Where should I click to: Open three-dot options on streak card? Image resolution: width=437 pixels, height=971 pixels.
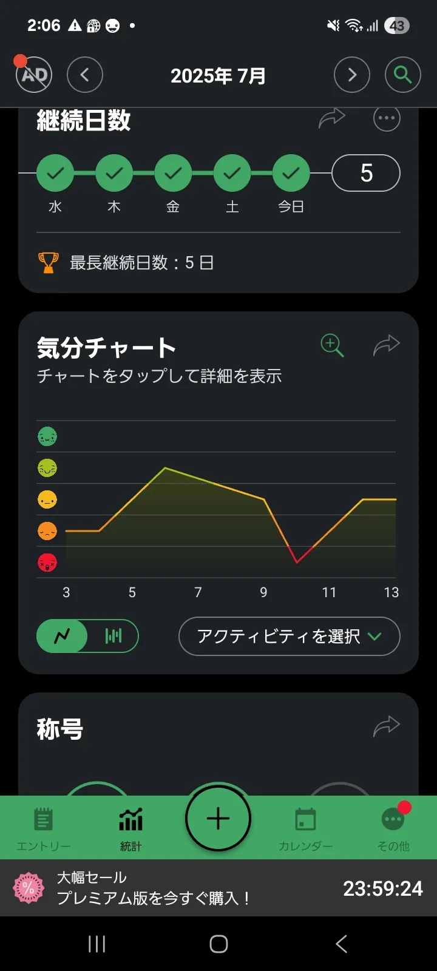(387, 118)
